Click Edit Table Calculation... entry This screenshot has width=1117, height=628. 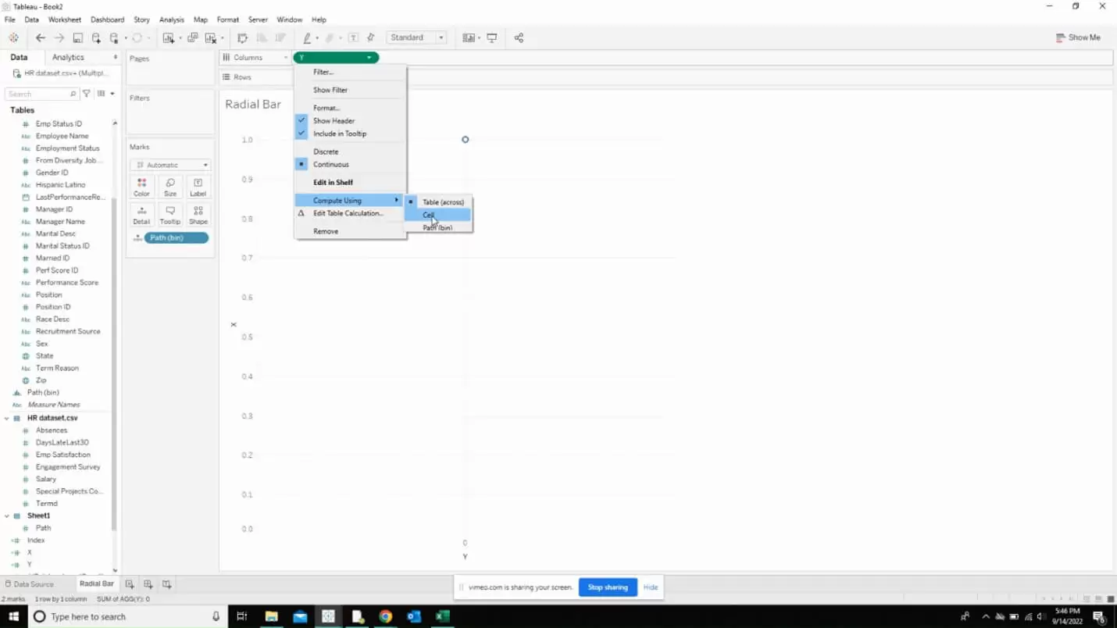[350, 213]
